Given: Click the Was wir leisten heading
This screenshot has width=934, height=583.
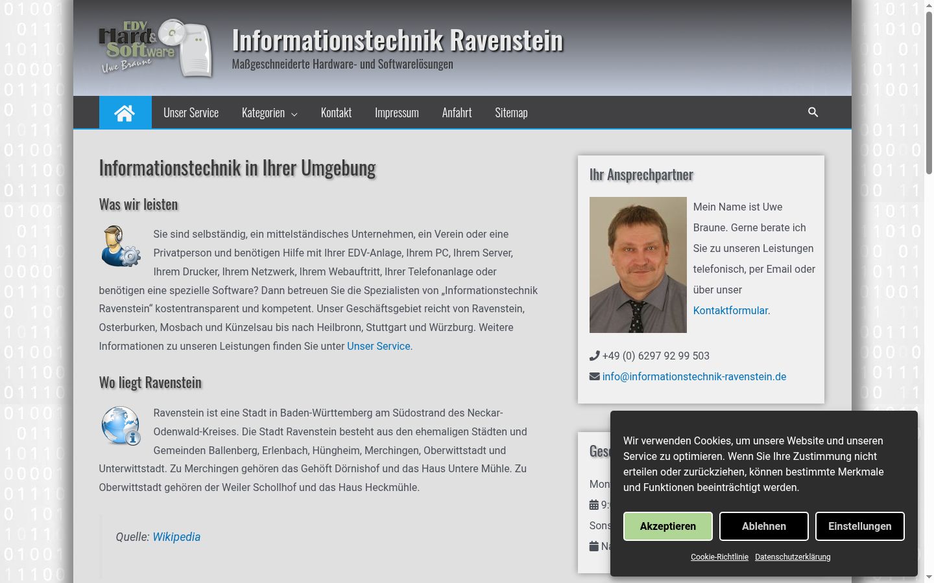Looking at the screenshot, I should click(139, 204).
